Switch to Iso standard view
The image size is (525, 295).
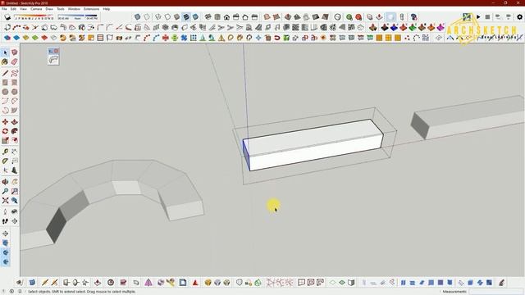(208, 17)
